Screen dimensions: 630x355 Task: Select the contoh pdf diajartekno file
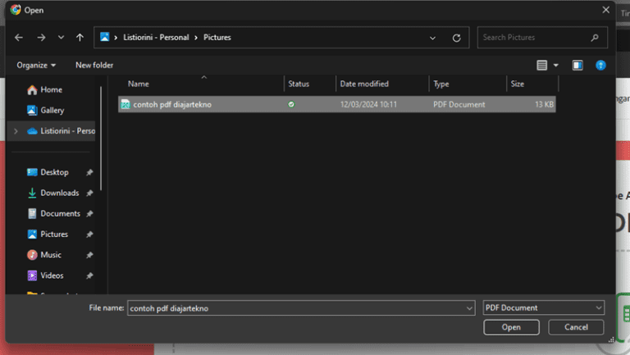click(172, 105)
